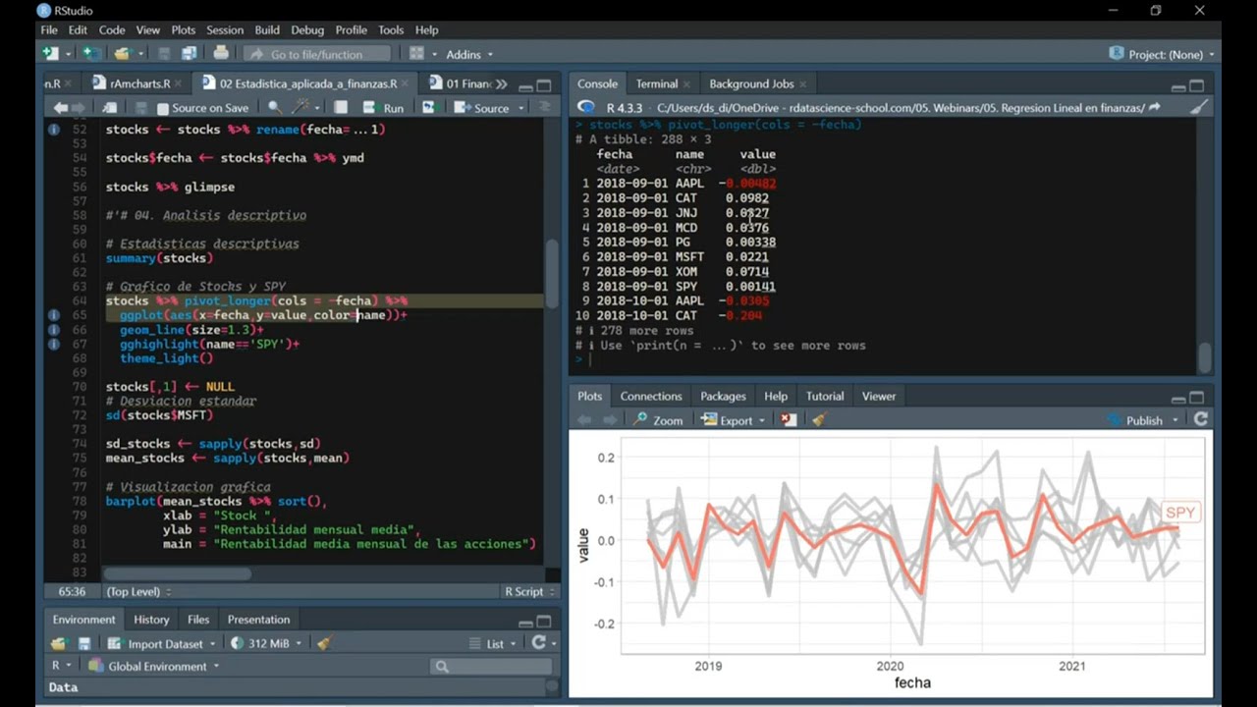
Task: Load a workspace in the Environment pane
Action: (x=58, y=644)
